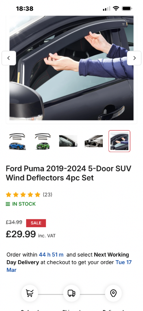Screen dimensions: 143x311
Task: Select the highlighted hands-fitting thumbnail
Action: (x=119, y=141)
